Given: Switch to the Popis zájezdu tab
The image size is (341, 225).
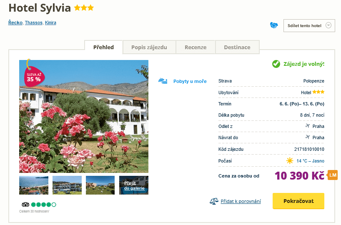Looking at the screenshot, I should coord(149,47).
